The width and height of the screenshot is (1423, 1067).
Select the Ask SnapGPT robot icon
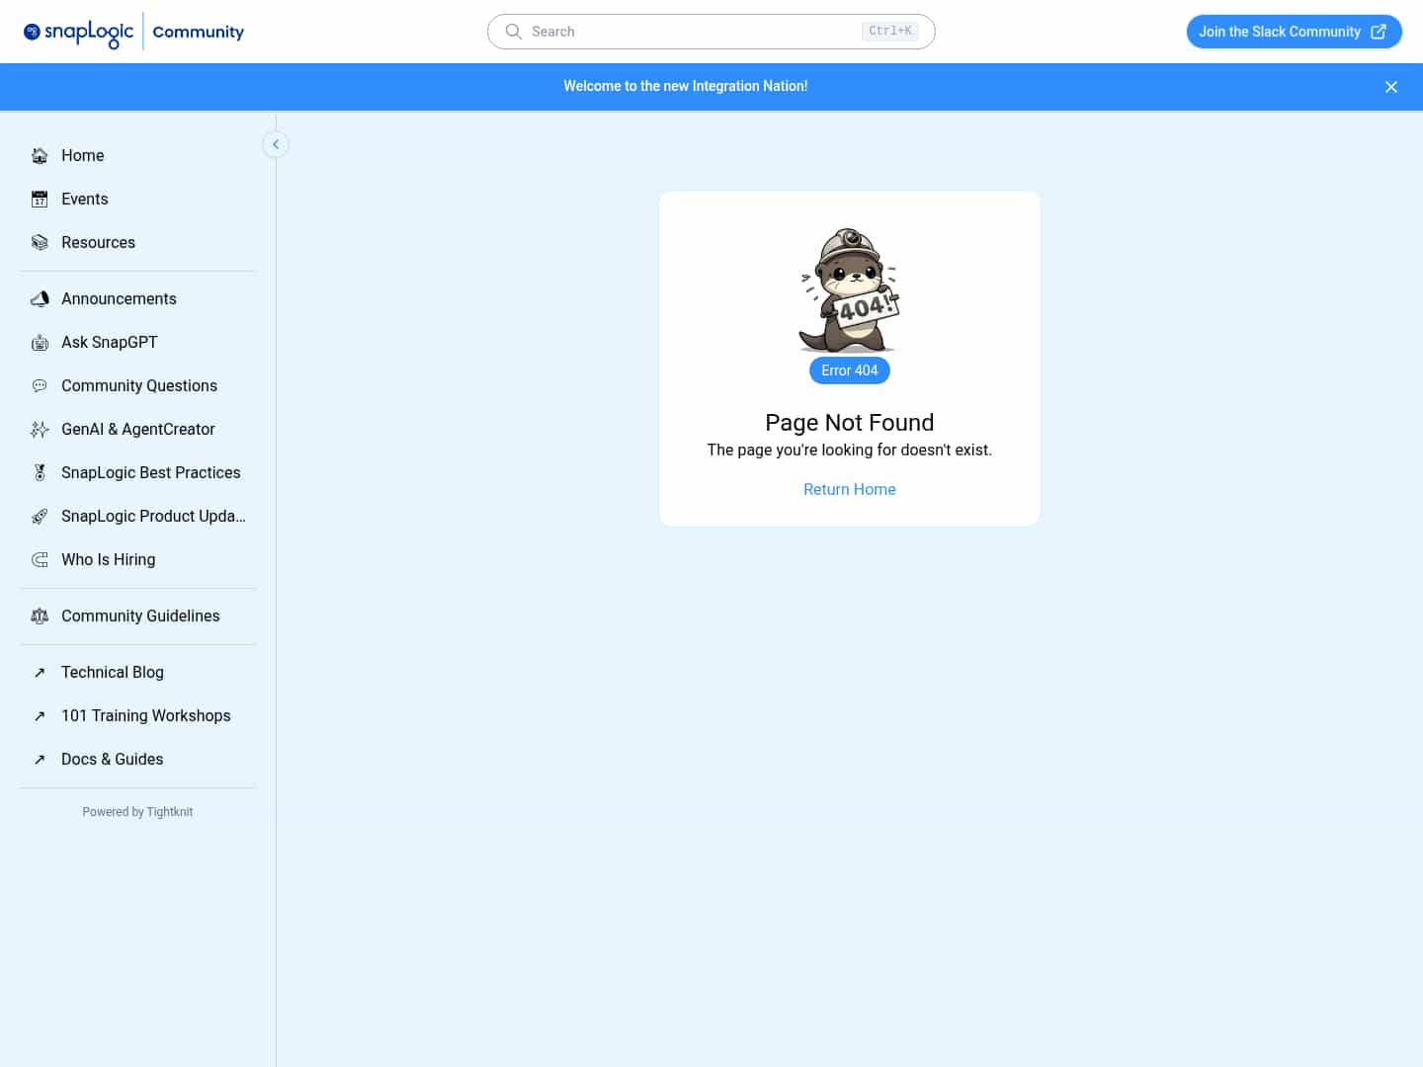coord(40,342)
